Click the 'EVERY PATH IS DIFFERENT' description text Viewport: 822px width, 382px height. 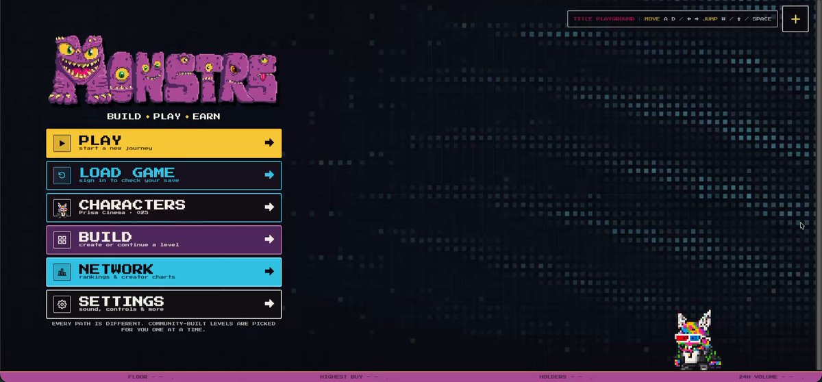point(164,326)
